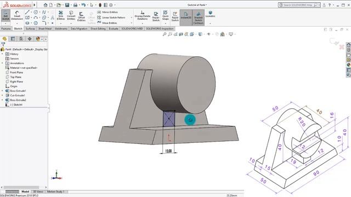Switch to the Motion Study 1 tab
Screen dimensions: 351x197
pos(55,192)
